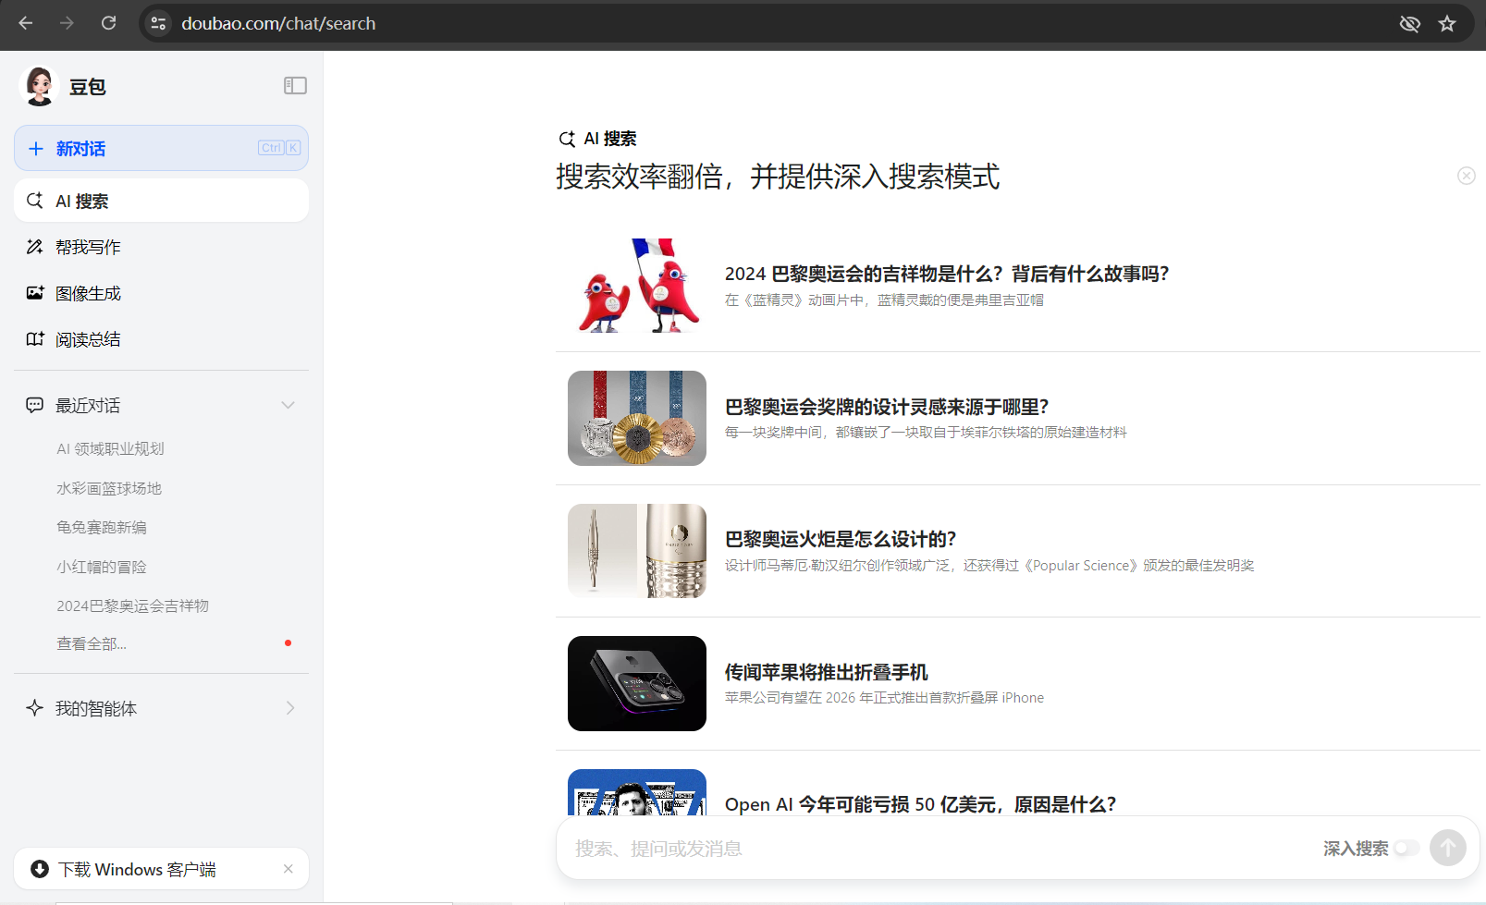Screen dimensions: 1486x905
Task: Open 阅读总结 in the sidebar
Action: 161,339
